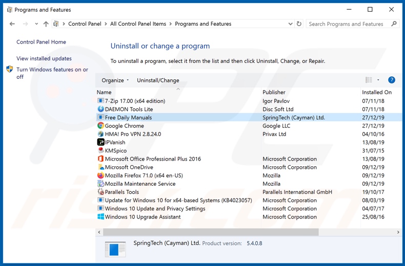The image size is (405, 266).
Task: Click the 25/08/16 installed date
Action: pyautogui.click(x=373, y=216)
